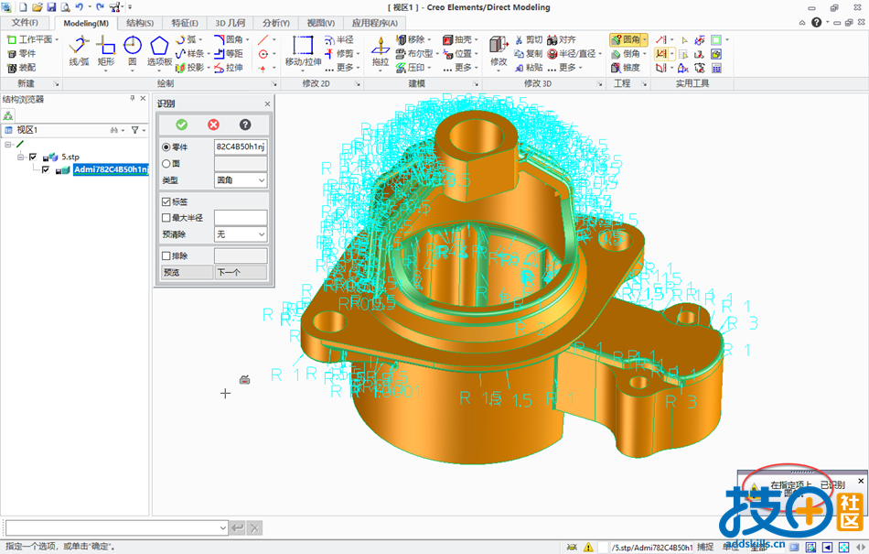Open the 工作平面 dropdown arrow

tap(57, 40)
